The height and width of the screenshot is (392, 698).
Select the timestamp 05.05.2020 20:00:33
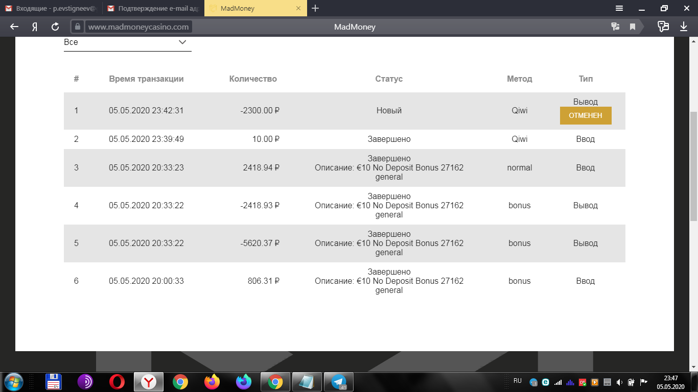click(146, 281)
